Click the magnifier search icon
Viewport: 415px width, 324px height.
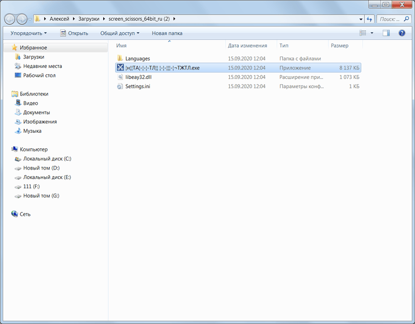click(407, 19)
